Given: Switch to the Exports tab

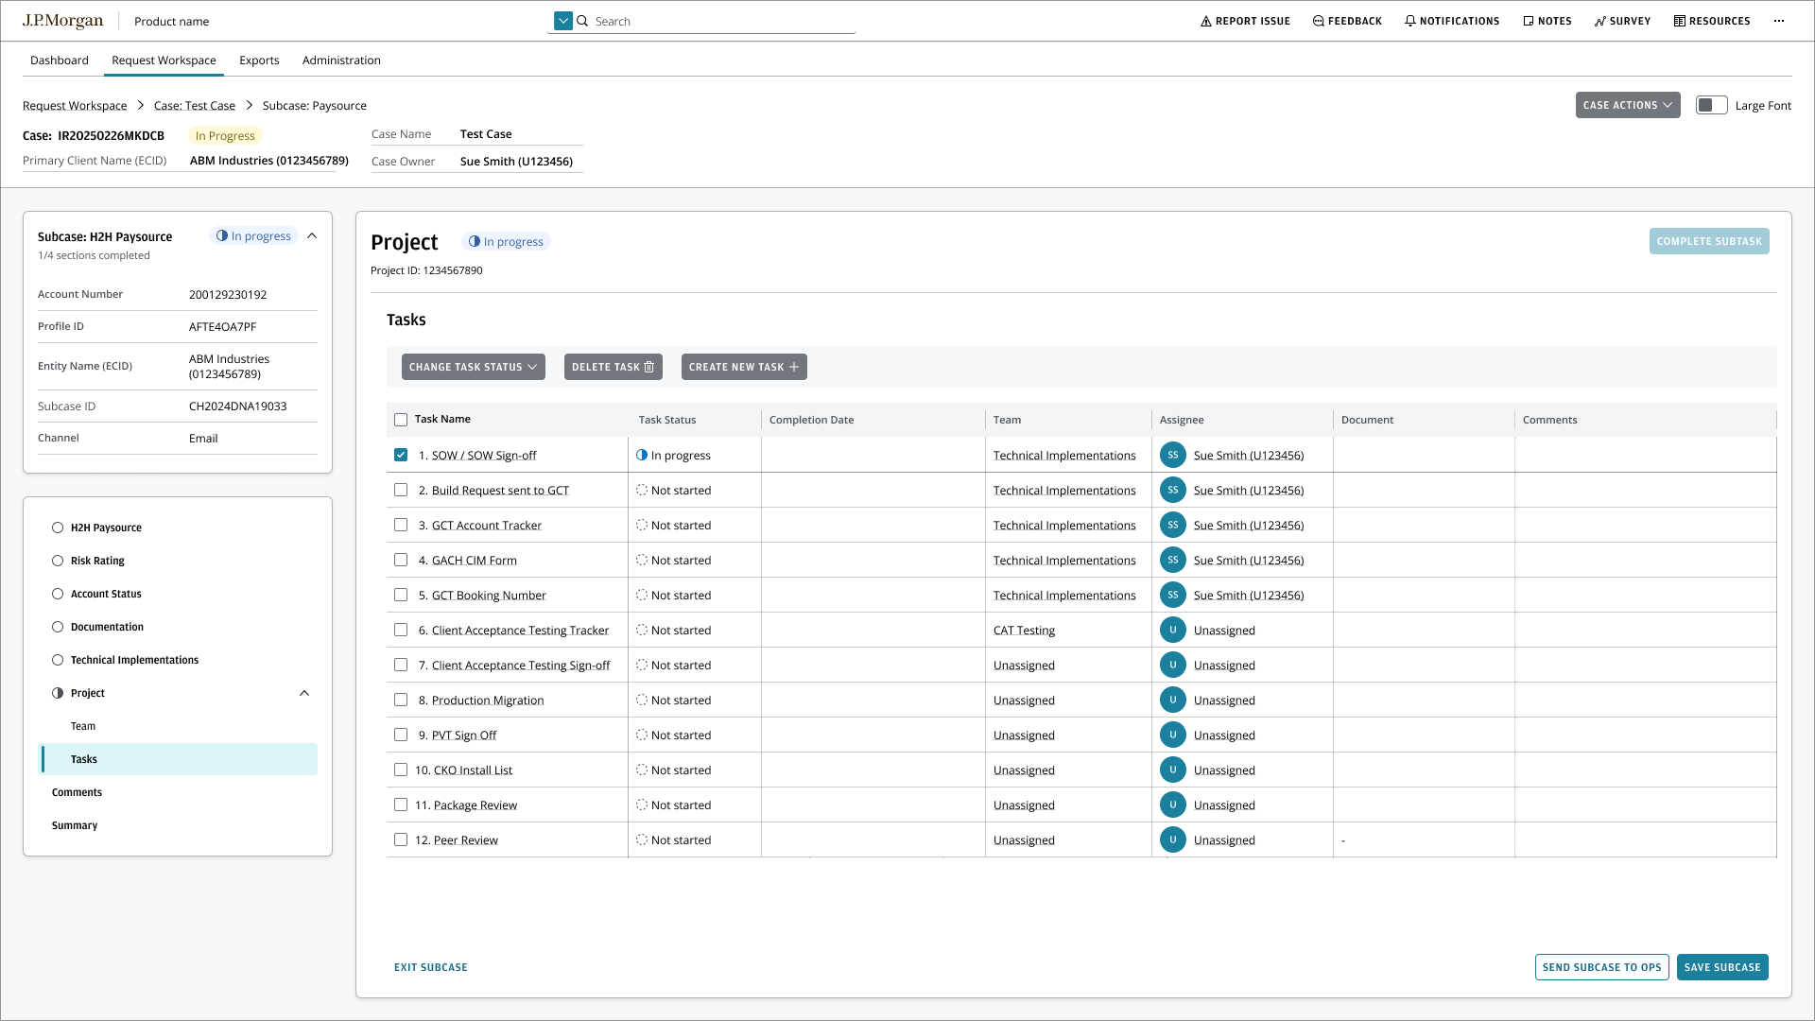Looking at the screenshot, I should [x=259, y=60].
